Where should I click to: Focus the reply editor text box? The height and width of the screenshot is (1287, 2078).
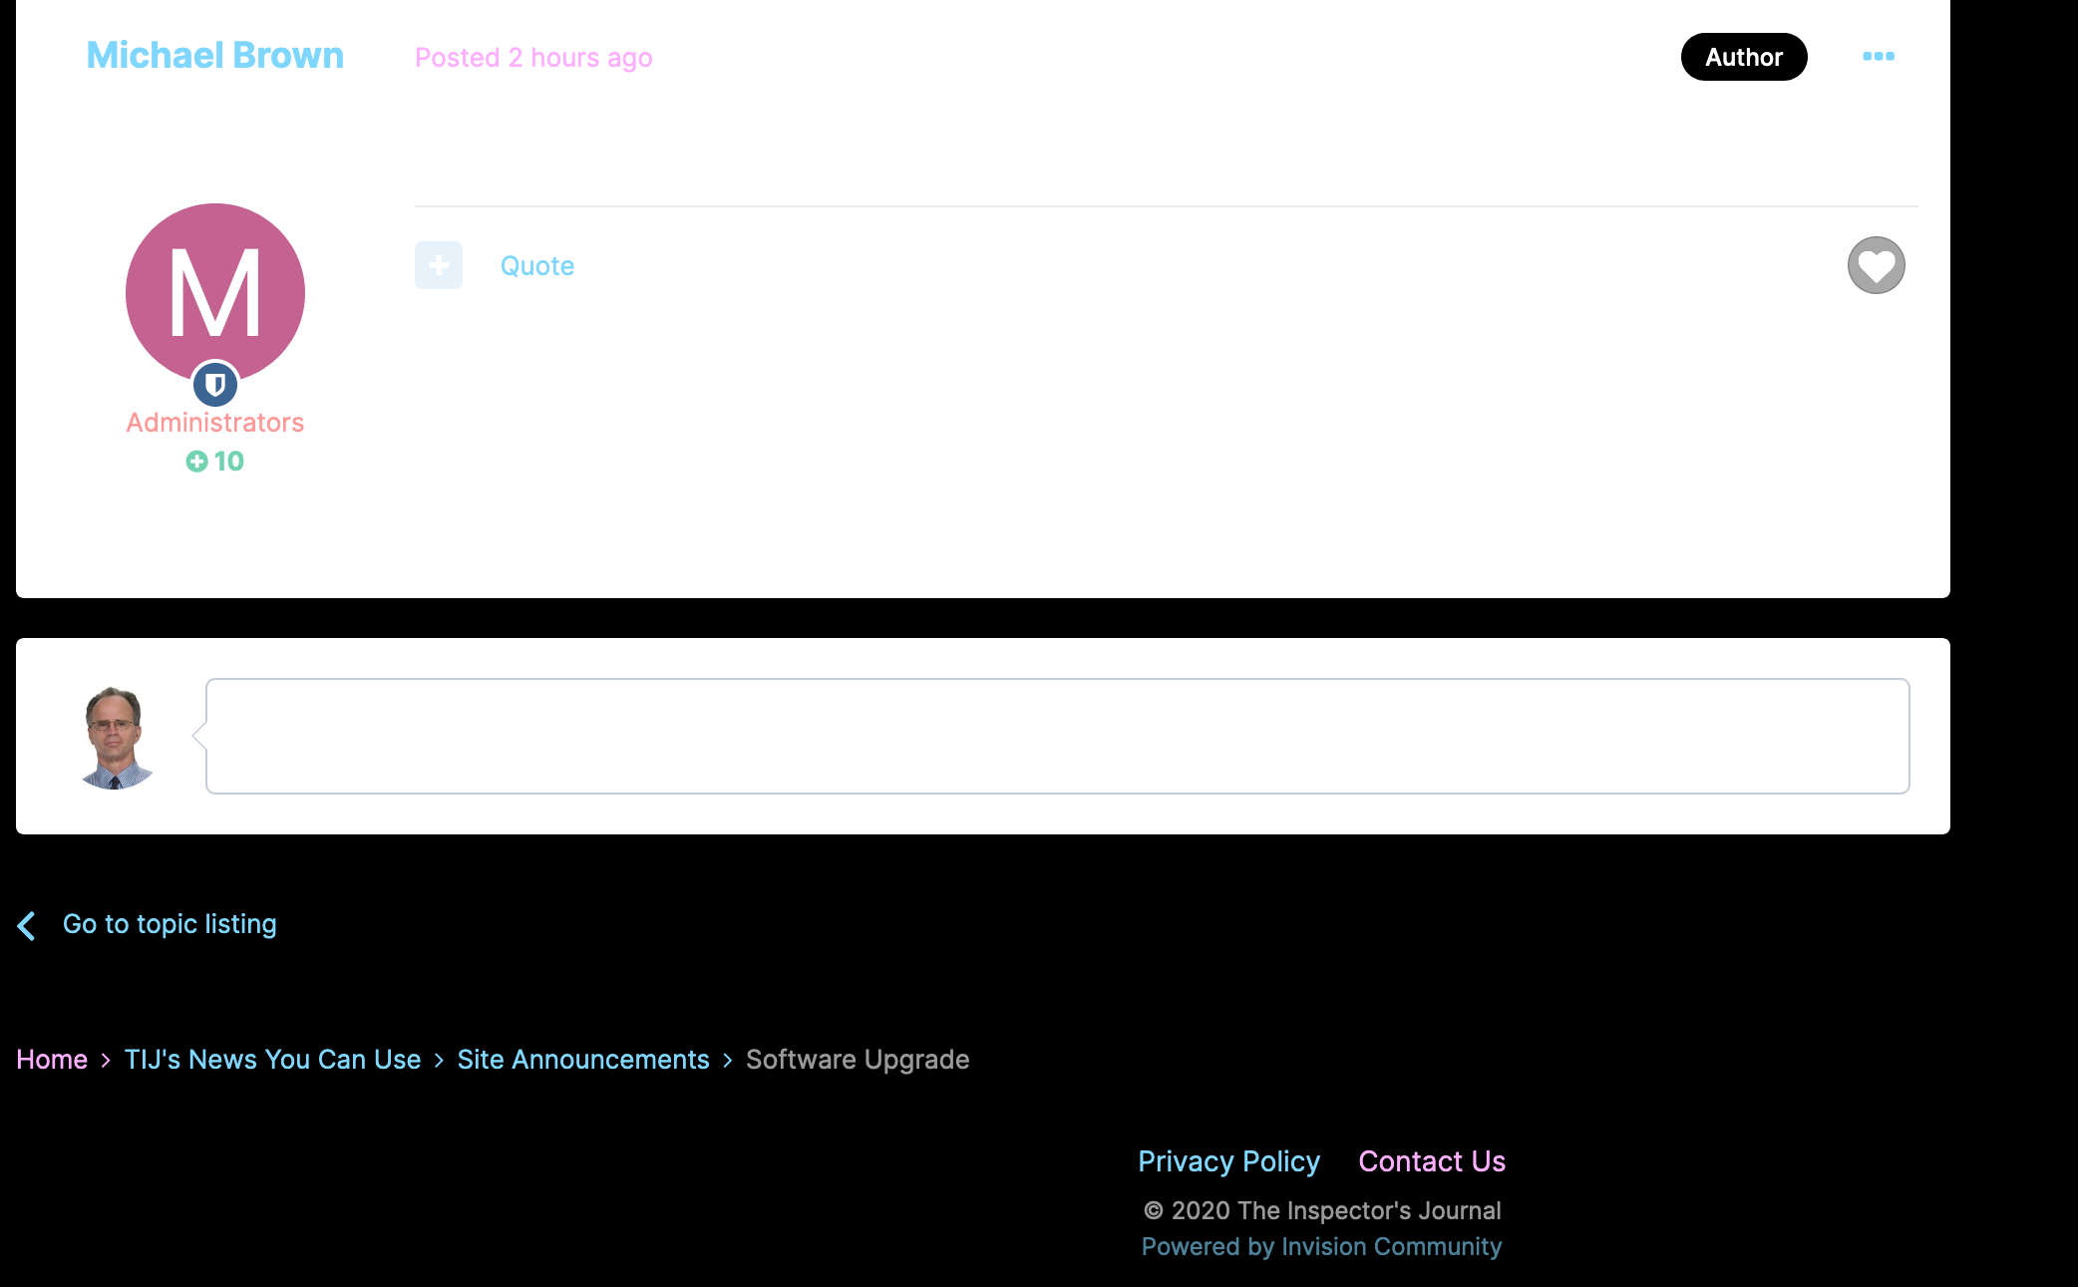coord(1057,736)
